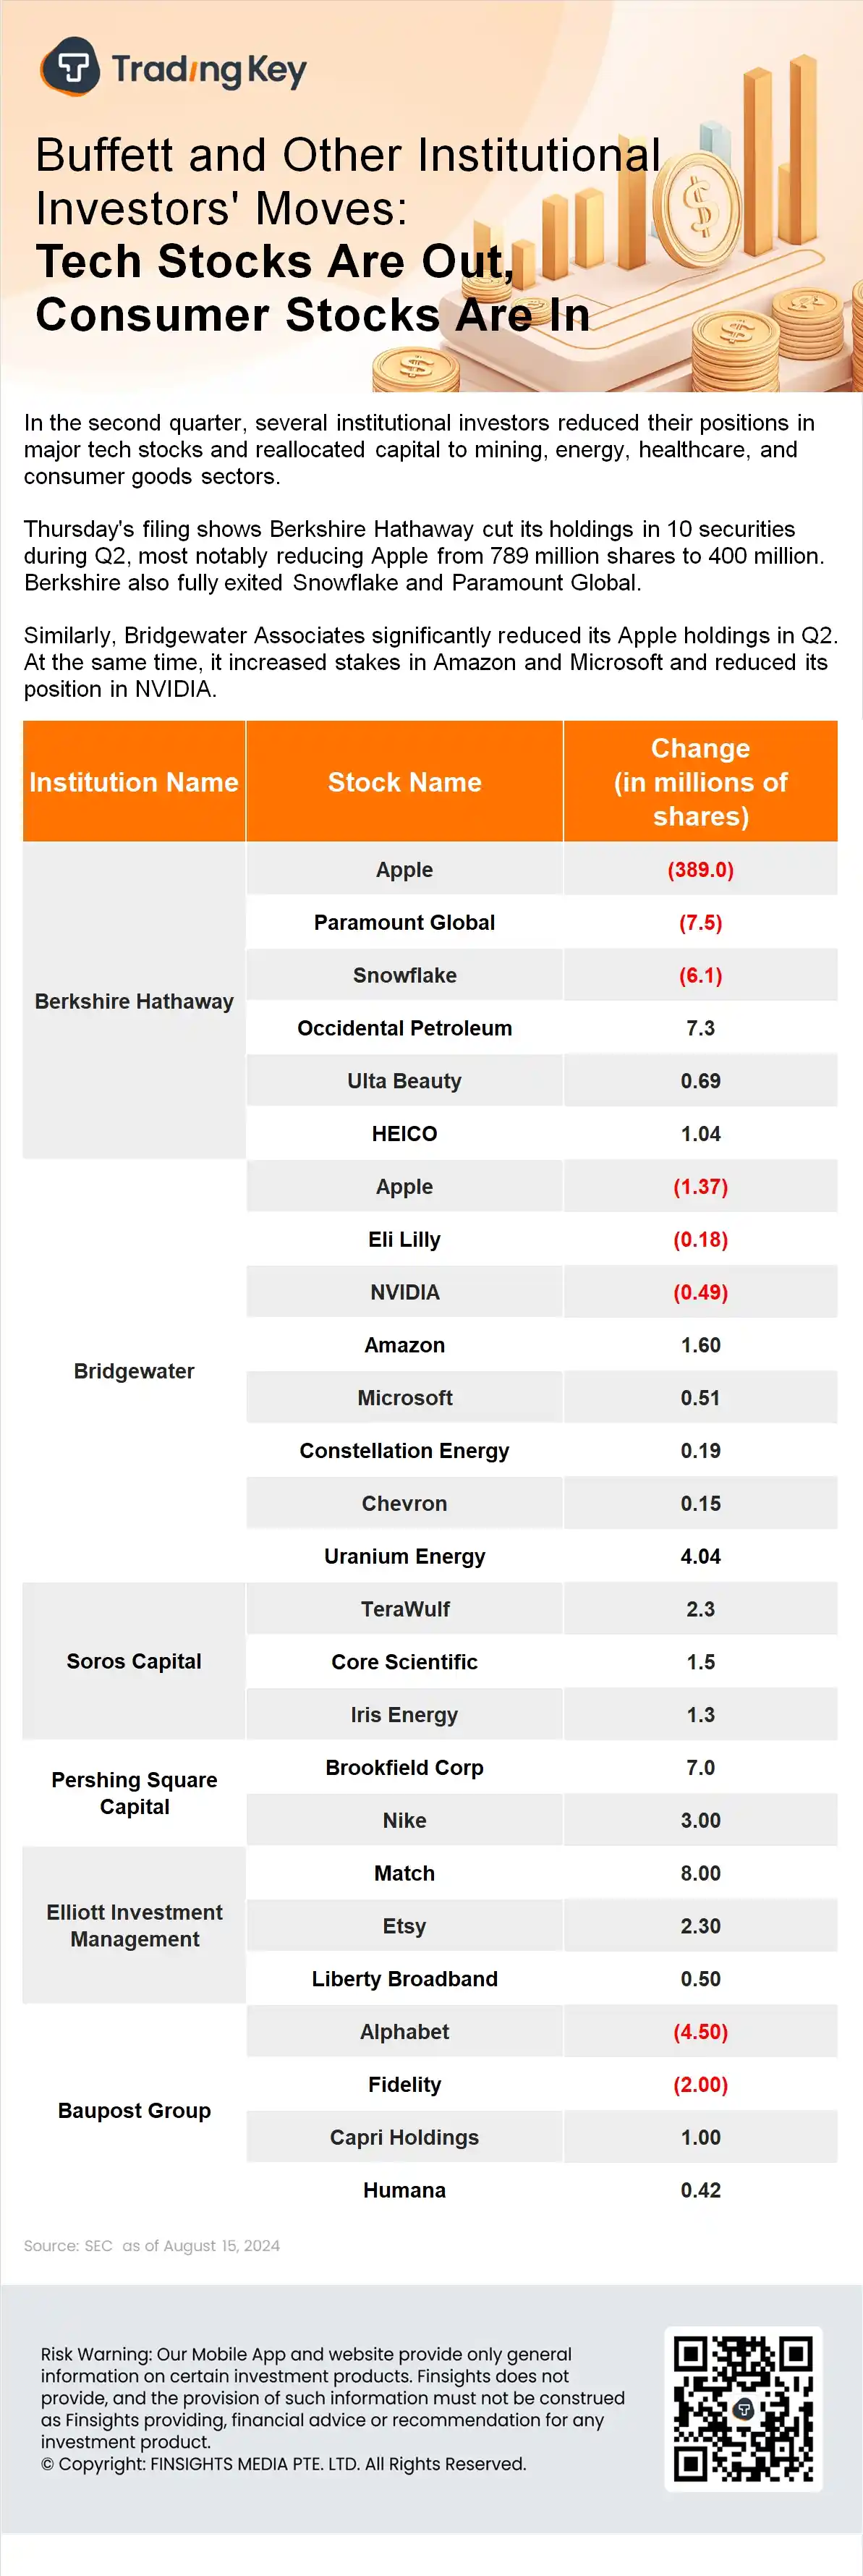Click the Occidental Petroleum stock row
This screenshot has width=863, height=2576.
tap(404, 1028)
